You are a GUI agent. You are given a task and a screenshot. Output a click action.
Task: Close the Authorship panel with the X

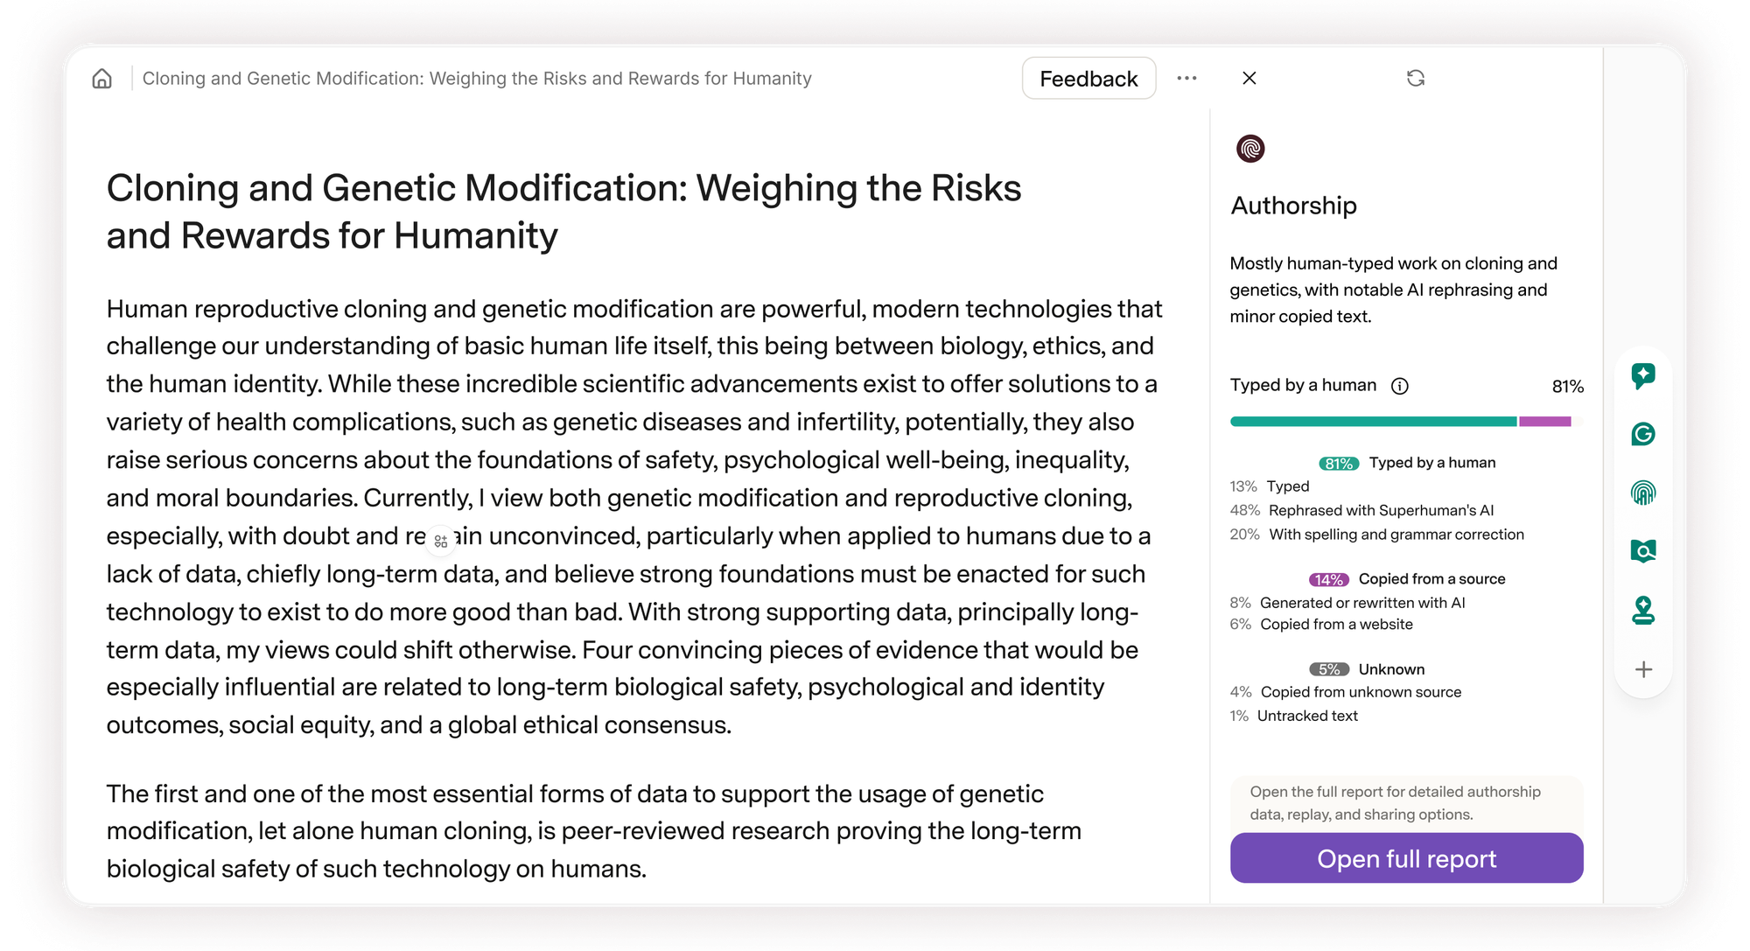coord(1249,78)
